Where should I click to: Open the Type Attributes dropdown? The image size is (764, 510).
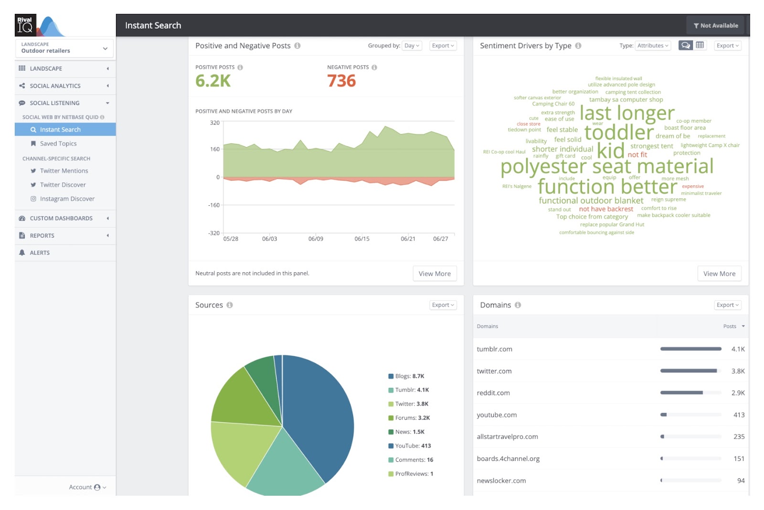[x=652, y=45]
